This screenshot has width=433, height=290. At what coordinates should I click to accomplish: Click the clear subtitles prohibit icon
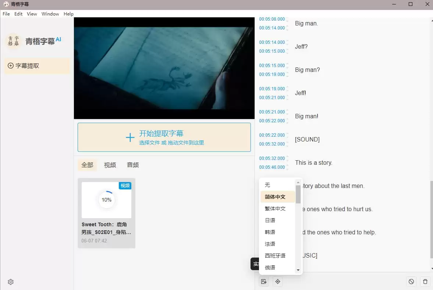pyautogui.click(x=411, y=281)
